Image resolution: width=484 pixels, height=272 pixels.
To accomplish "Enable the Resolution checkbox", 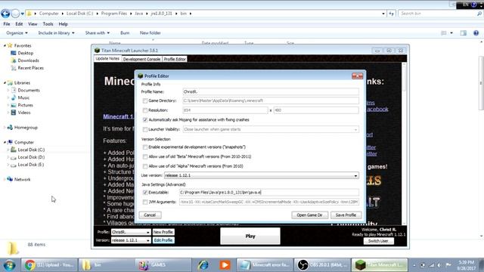I will tap(145, 110).
